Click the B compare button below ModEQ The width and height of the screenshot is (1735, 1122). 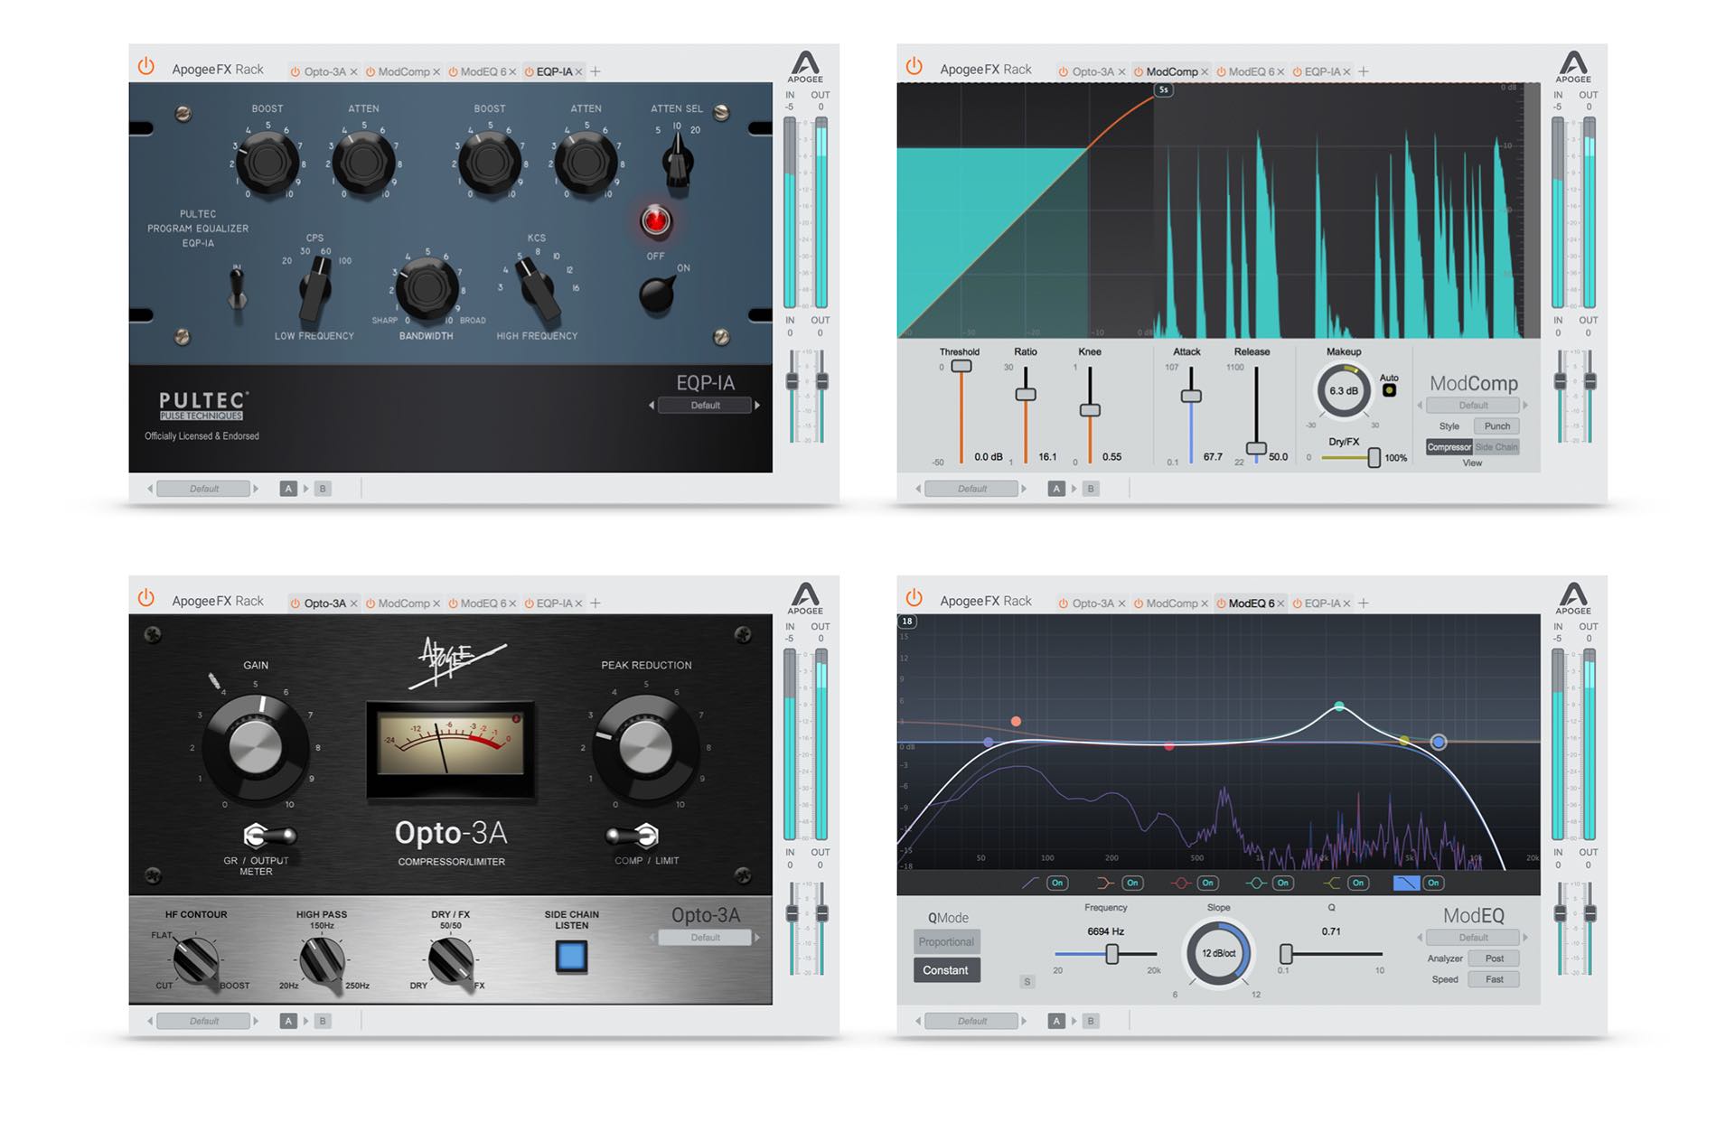coord(1091,1021)
